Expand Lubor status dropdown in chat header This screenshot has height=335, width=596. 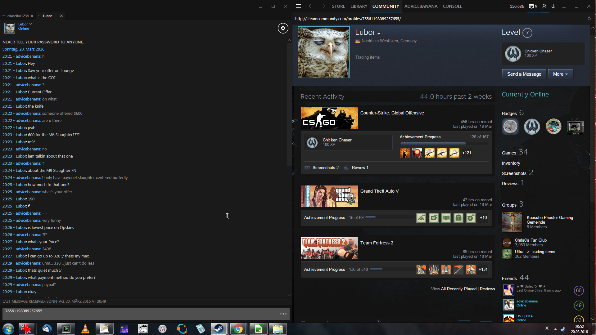30,24
